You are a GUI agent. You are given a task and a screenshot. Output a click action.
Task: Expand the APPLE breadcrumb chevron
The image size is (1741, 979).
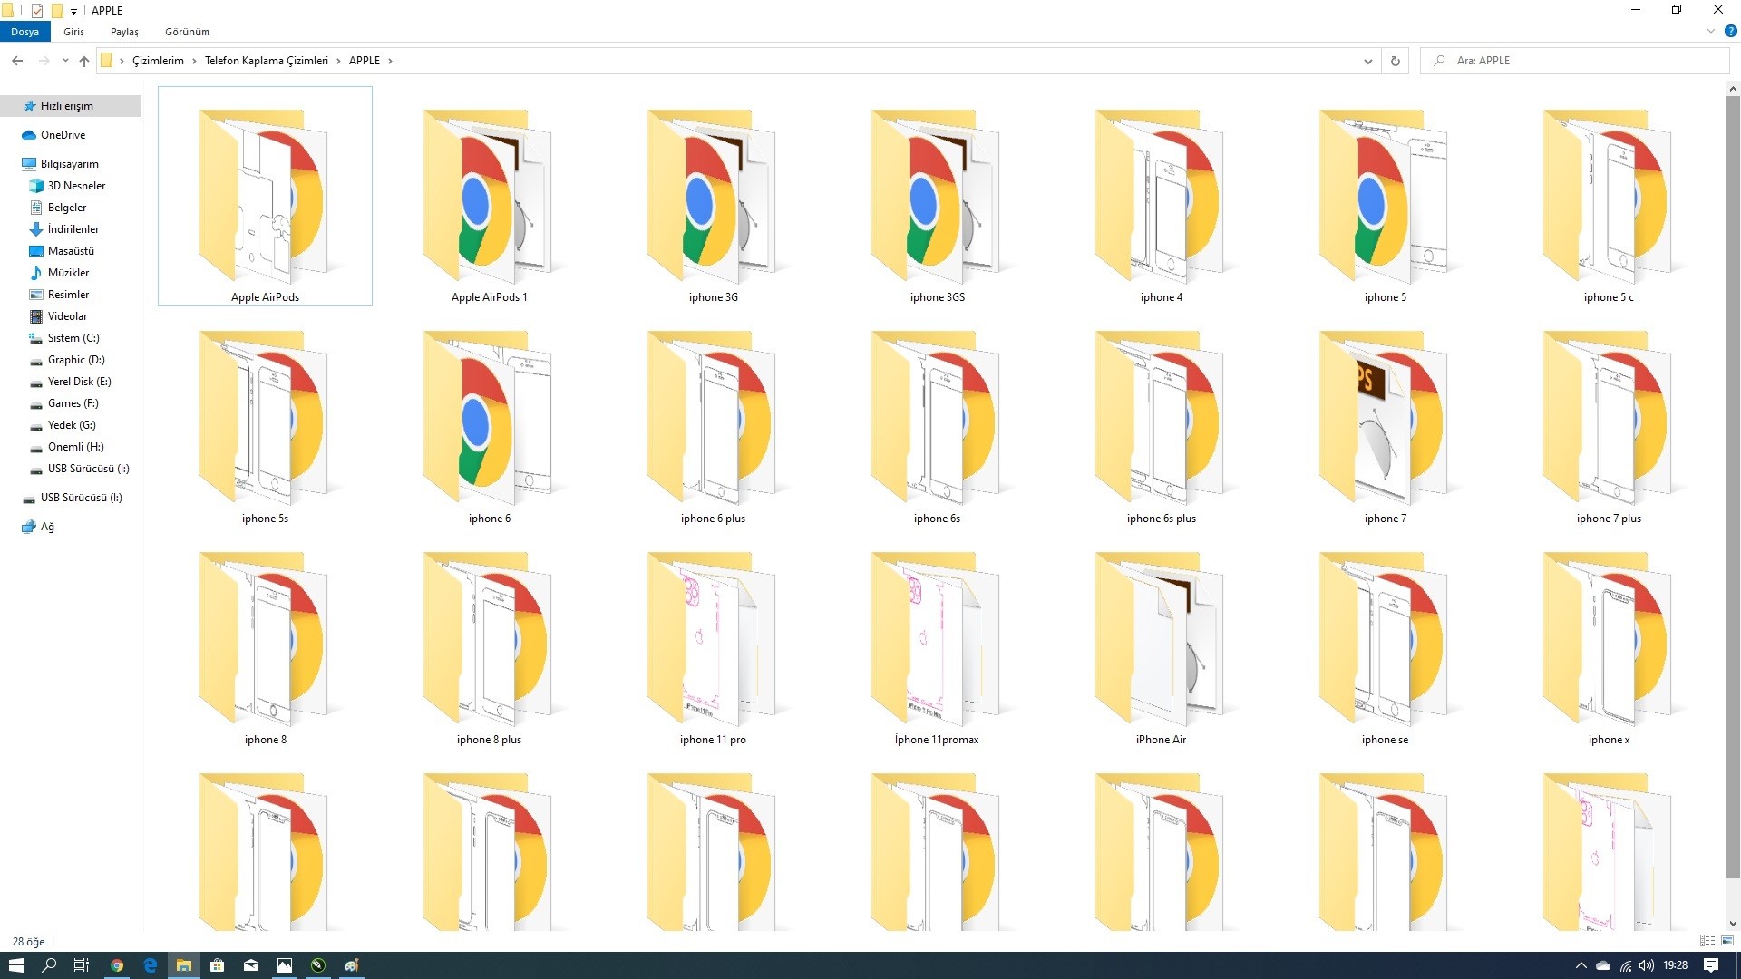click(390, 61)
